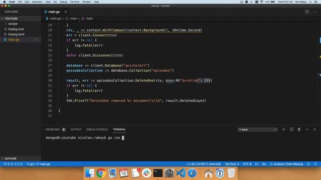The width and height of the screenshot is (321, 180).
Task: Launch Google Chrome from dock
Action: pos(101,173)
